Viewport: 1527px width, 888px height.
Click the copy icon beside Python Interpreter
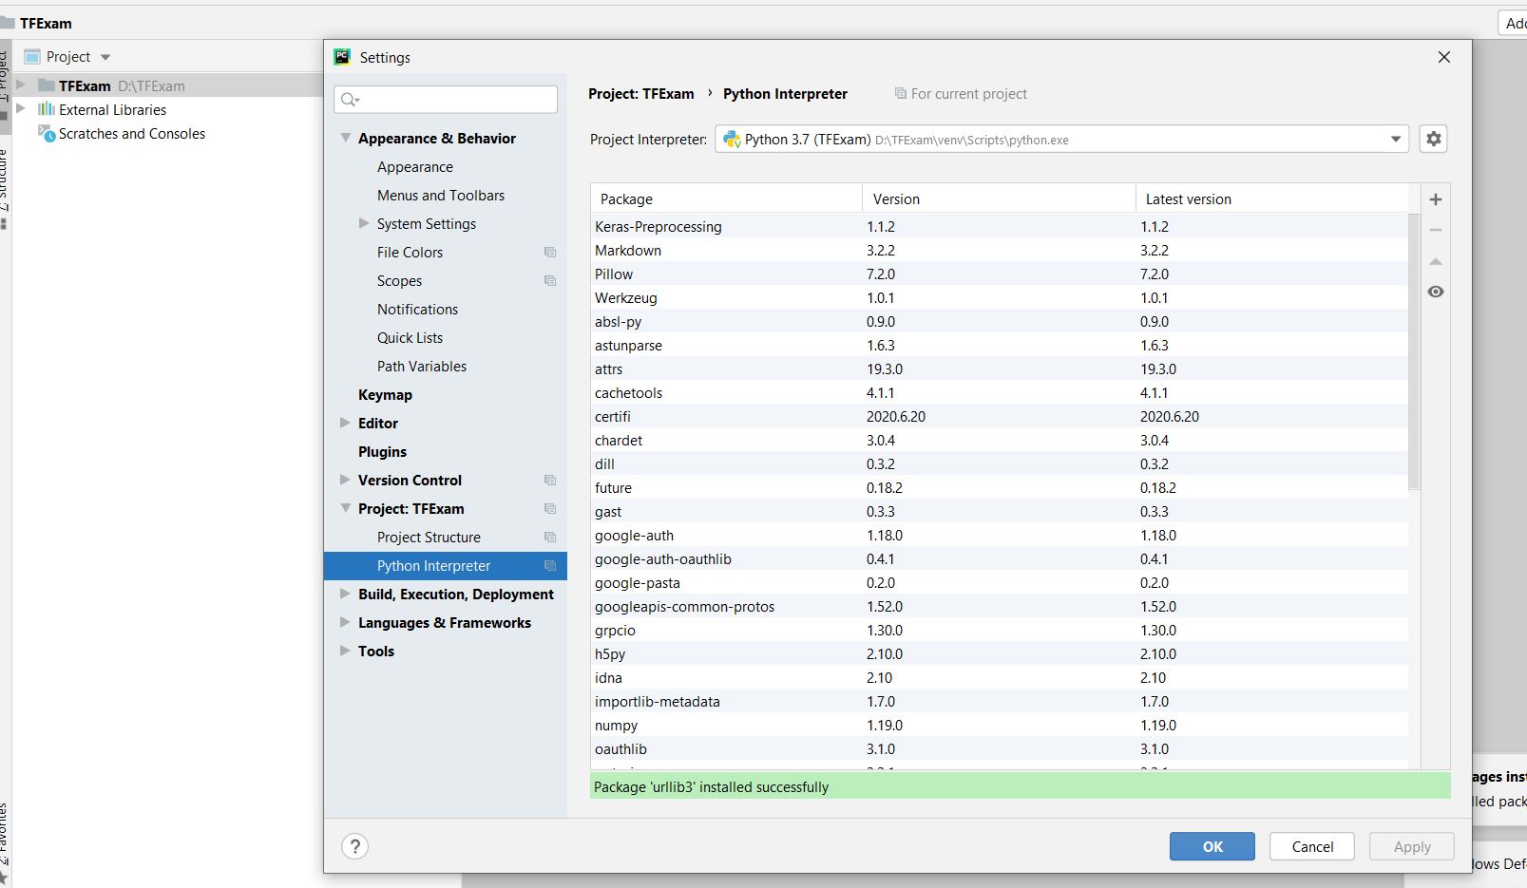pos(550,565)
